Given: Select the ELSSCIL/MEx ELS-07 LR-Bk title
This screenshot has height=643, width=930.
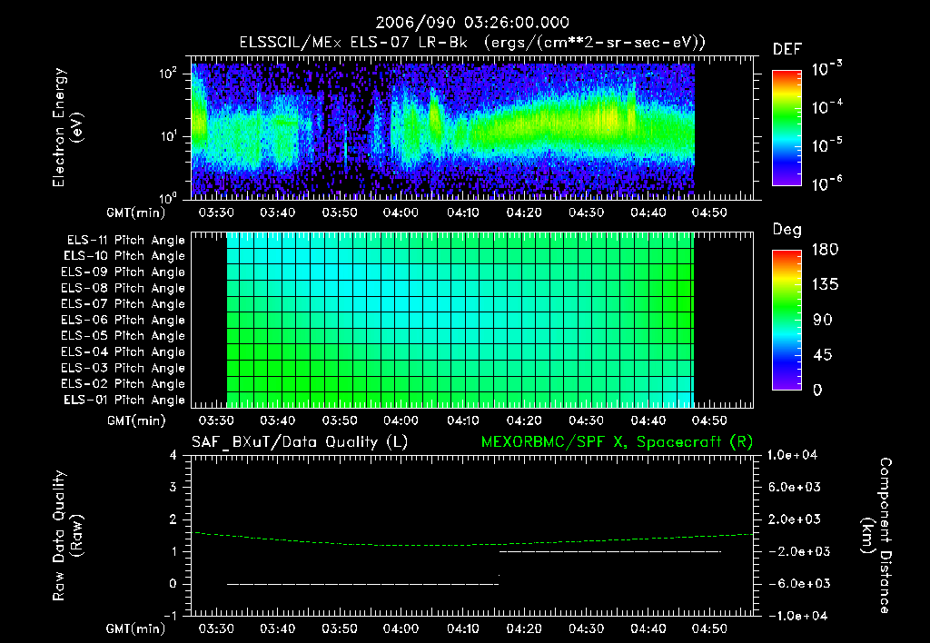Looking at the screenshot, I should point(353,43).
